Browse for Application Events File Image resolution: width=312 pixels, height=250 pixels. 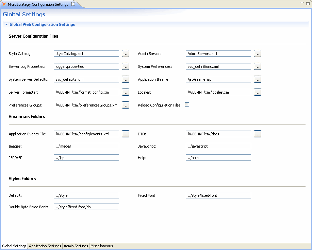pos(126,134)
